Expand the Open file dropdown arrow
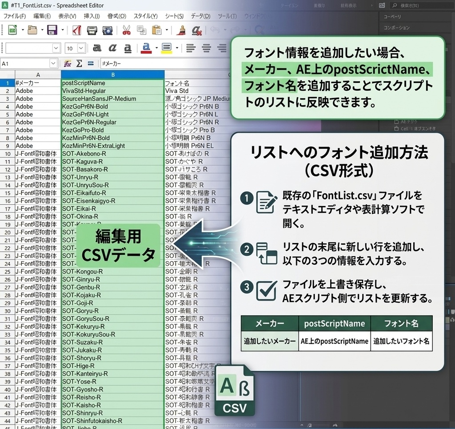The image size is (455, 429). pyautogui.click(x=42, y=30)
